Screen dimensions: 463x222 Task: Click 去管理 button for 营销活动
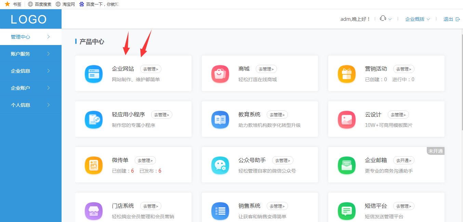(x=404, y=69)
